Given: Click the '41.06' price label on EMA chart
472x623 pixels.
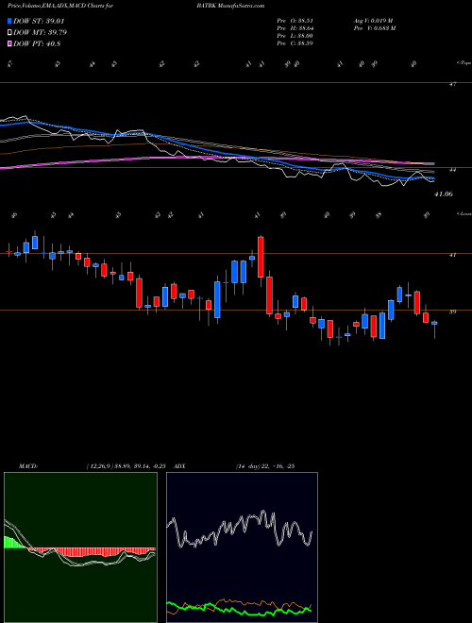Looking at the screenshot, I should point(444,194).
